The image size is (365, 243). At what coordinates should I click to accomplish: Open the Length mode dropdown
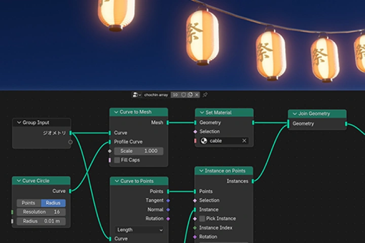(139, 229)
